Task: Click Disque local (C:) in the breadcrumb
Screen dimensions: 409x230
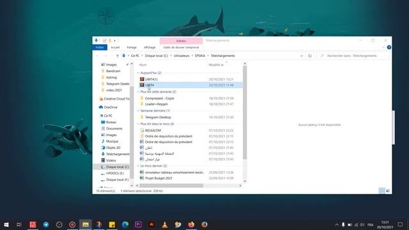Action: (156, 56)
